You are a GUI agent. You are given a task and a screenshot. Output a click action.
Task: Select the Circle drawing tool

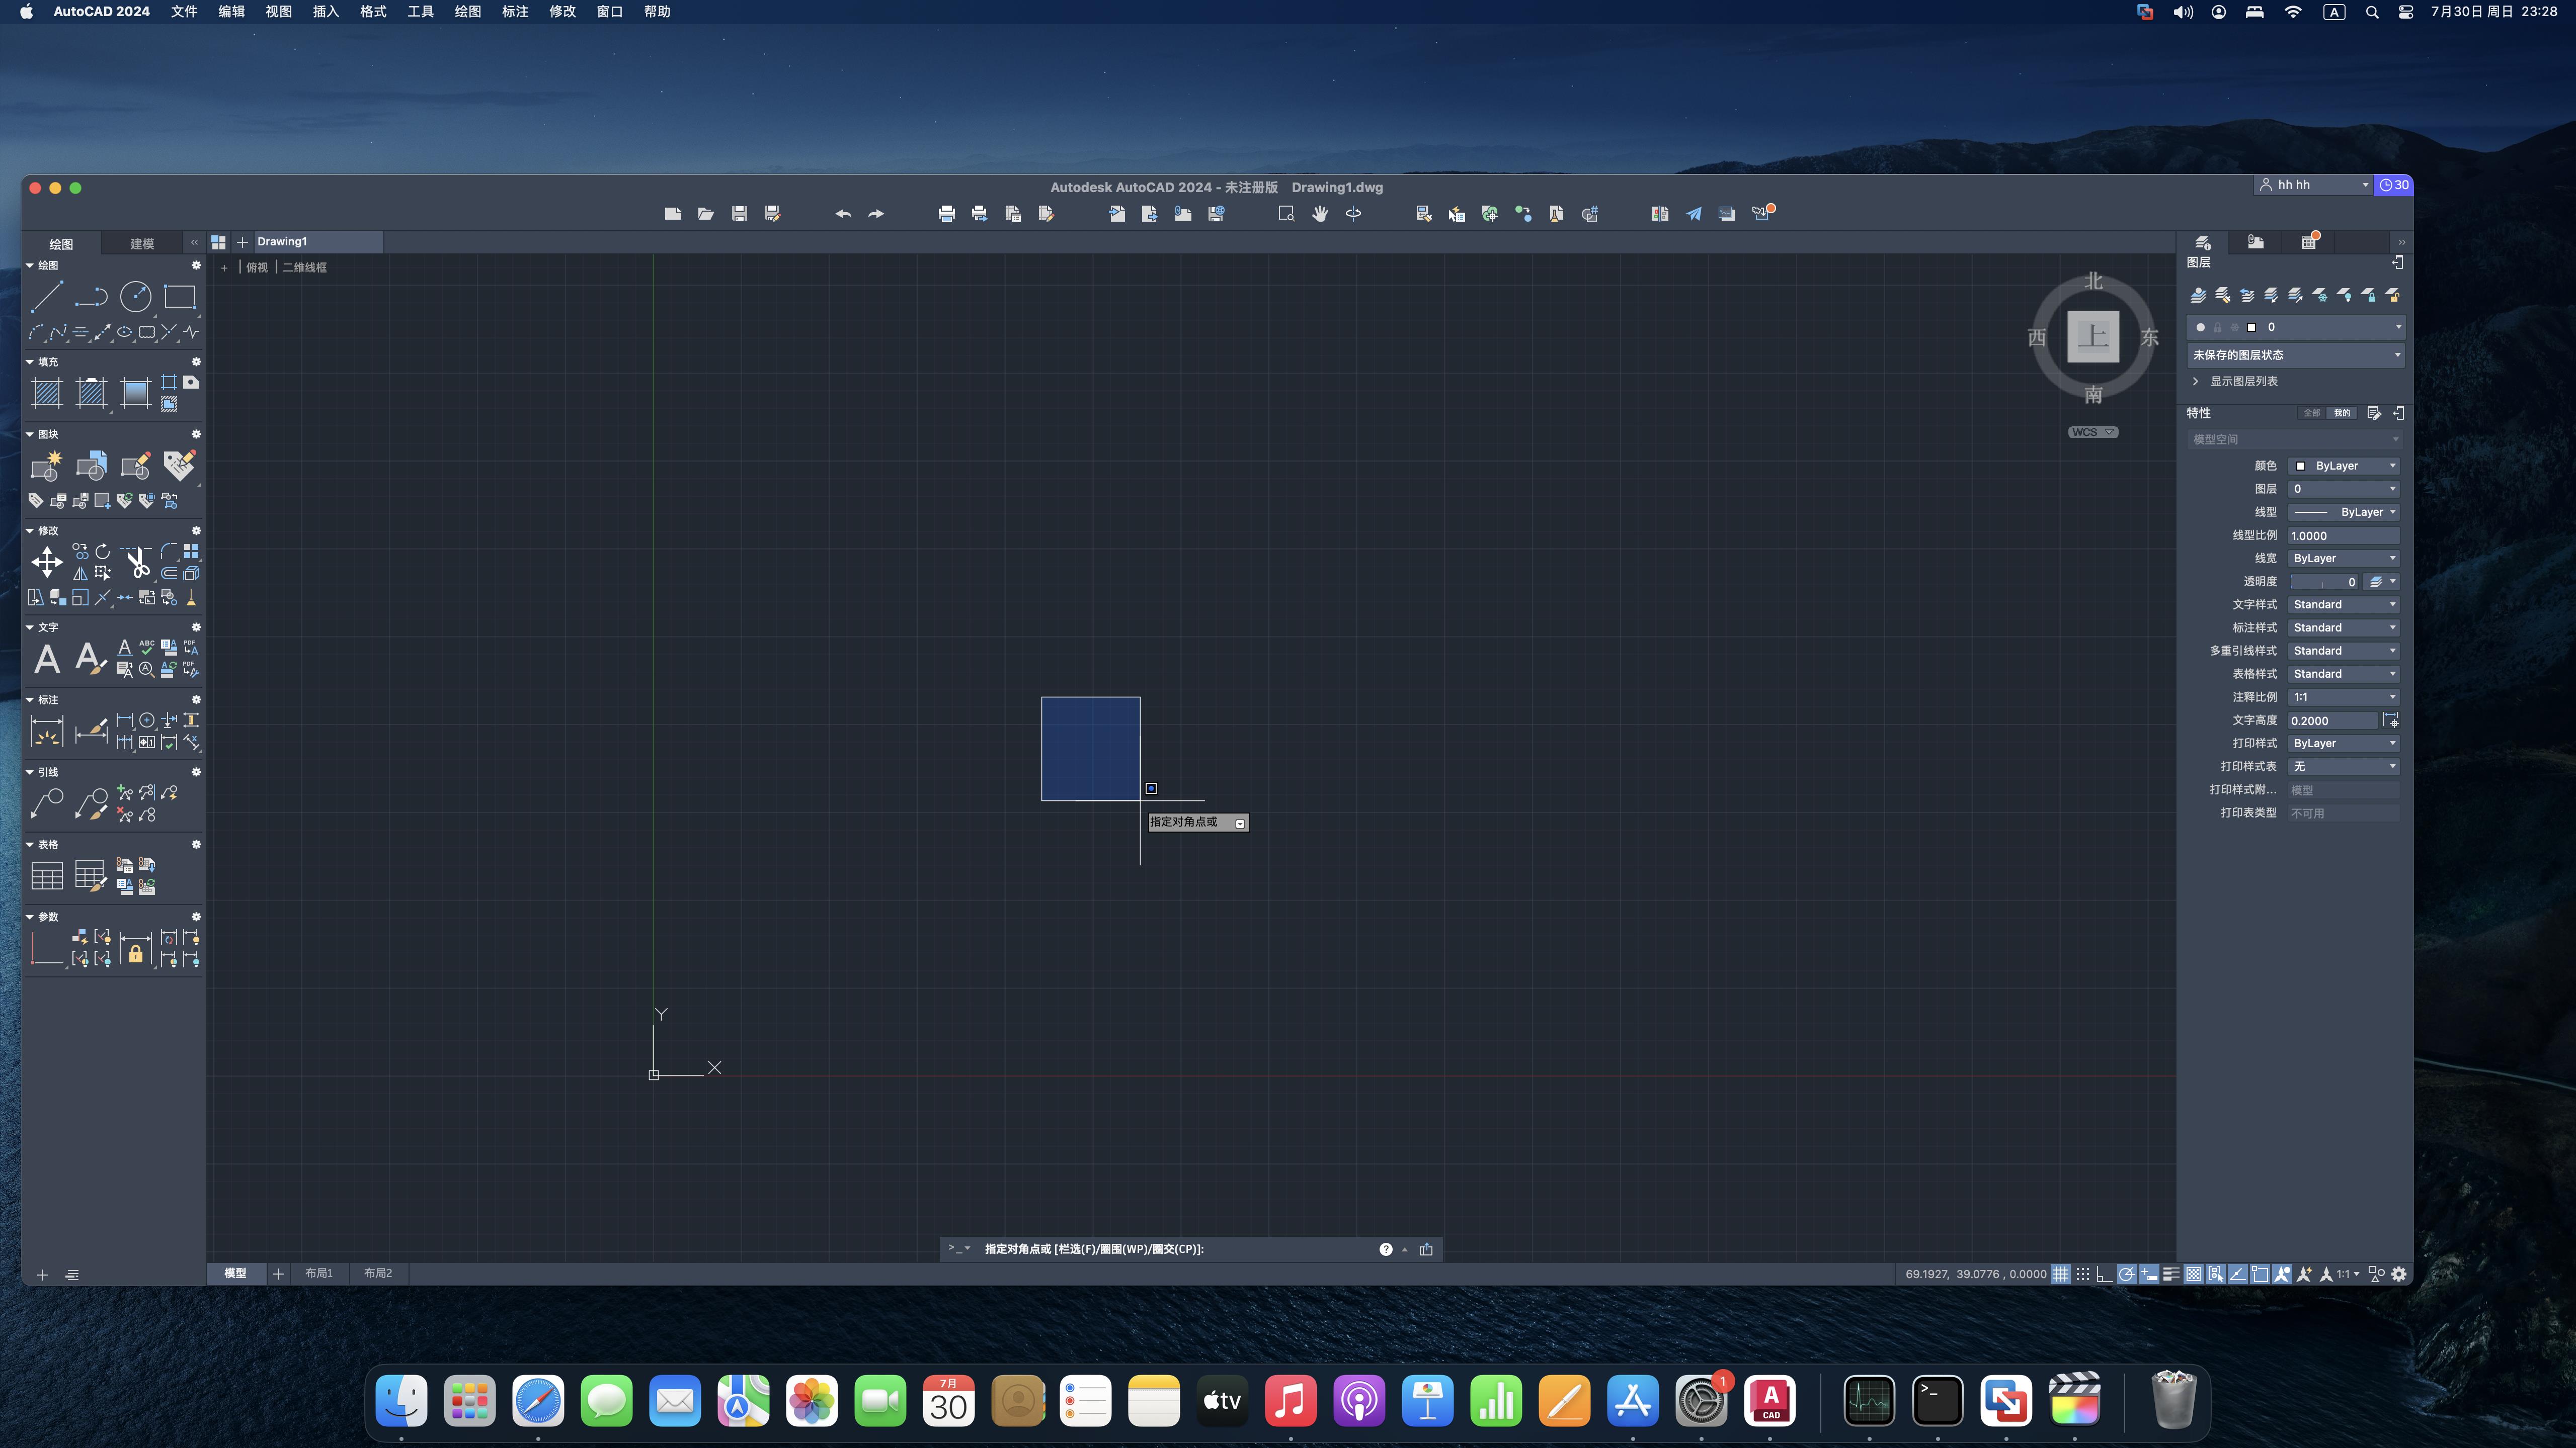135,297
